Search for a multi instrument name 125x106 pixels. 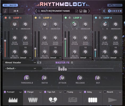[39, 11]
